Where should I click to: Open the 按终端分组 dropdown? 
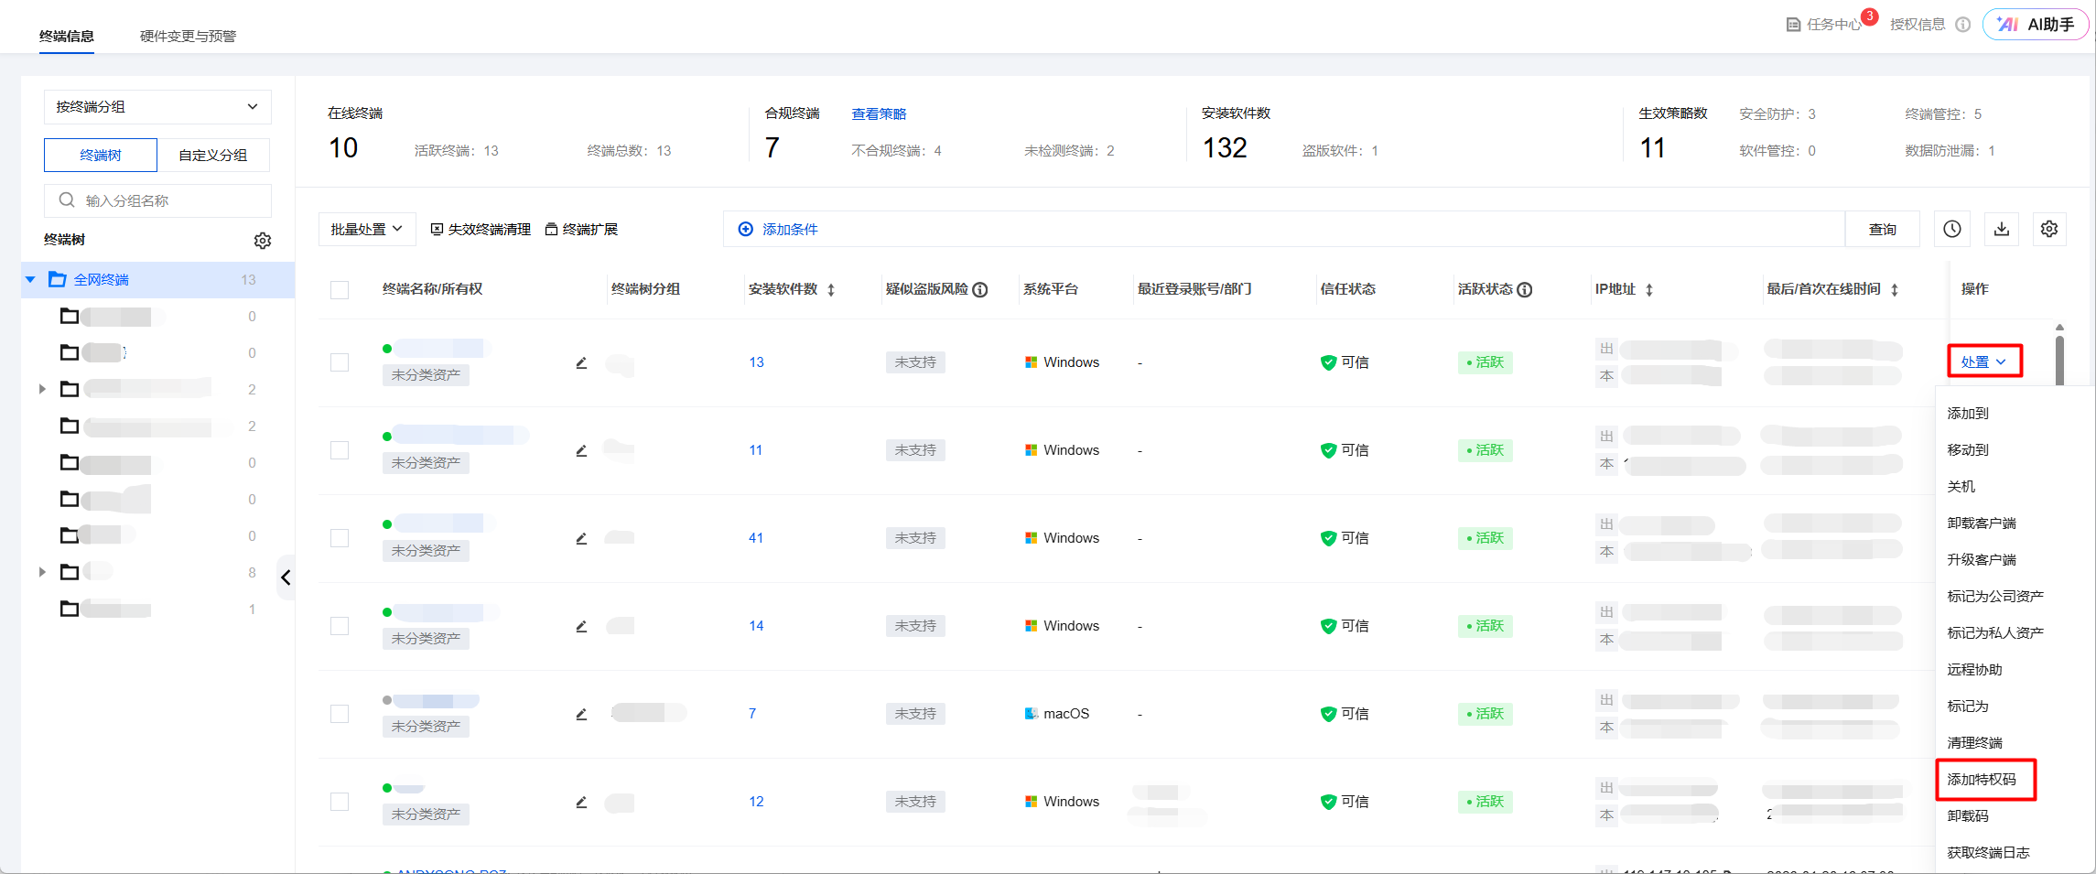[157, 107]
